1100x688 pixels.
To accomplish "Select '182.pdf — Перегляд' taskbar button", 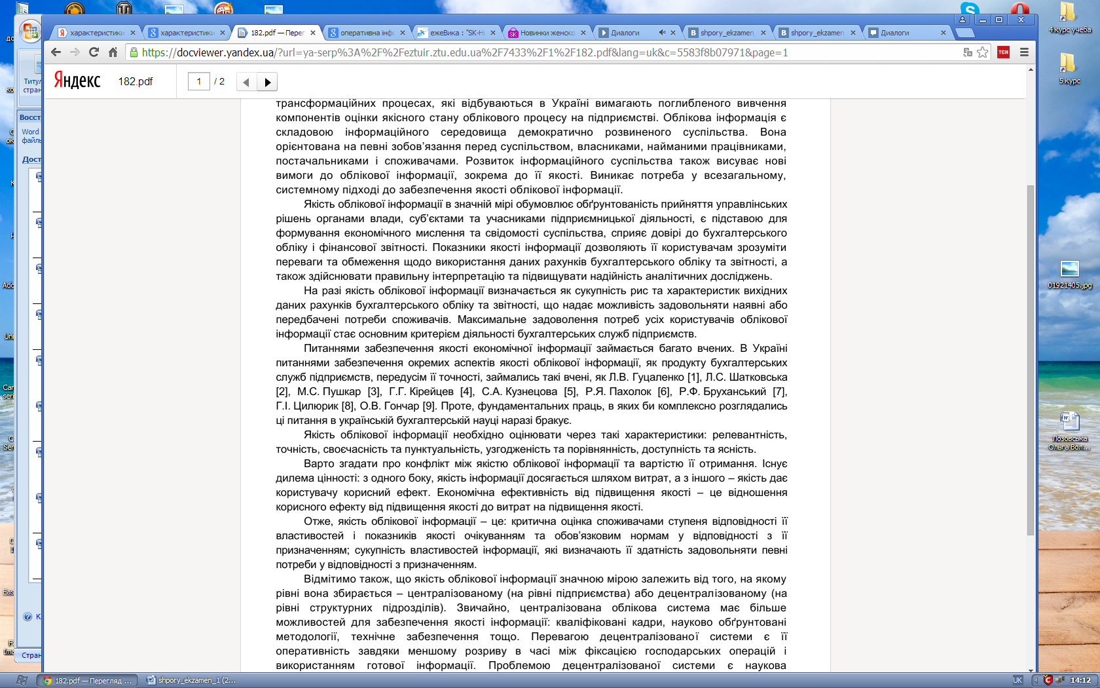I will [87, 680].
